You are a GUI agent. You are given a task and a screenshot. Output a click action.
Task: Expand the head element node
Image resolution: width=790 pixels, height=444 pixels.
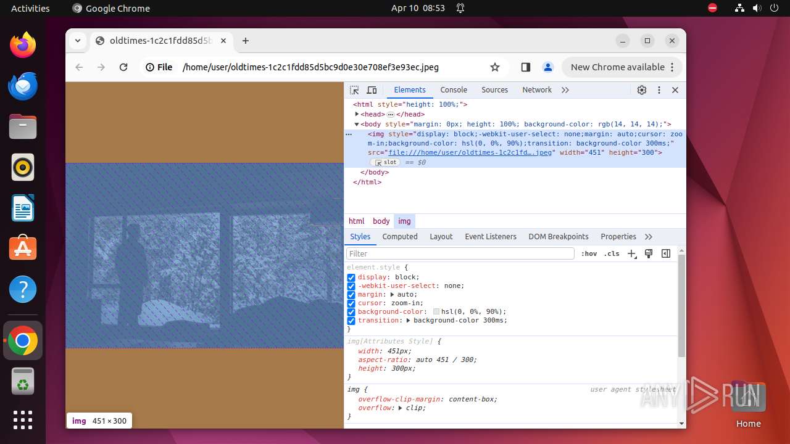[x=357, y=114]
